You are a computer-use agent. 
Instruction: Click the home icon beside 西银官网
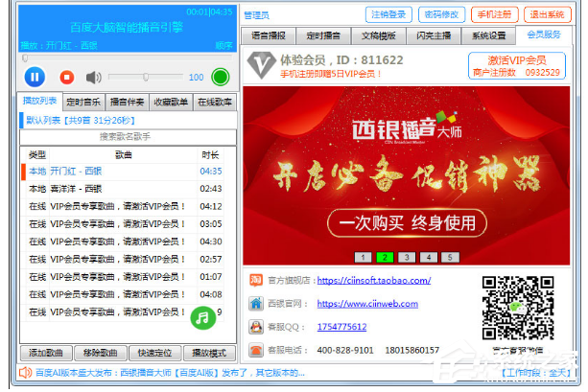tap(256, 303)
